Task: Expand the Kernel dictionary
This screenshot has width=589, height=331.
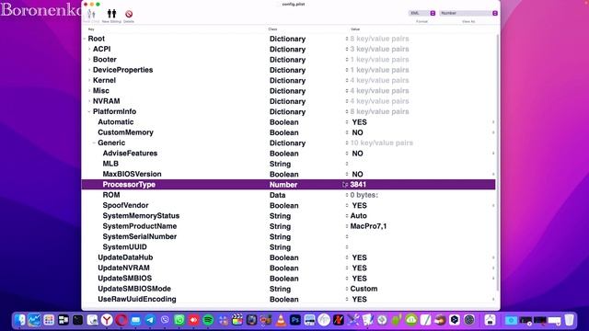Action: pos(89,80)
